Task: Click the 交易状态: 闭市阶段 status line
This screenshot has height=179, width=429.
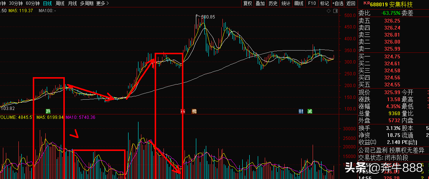Action: click(383, 158)
